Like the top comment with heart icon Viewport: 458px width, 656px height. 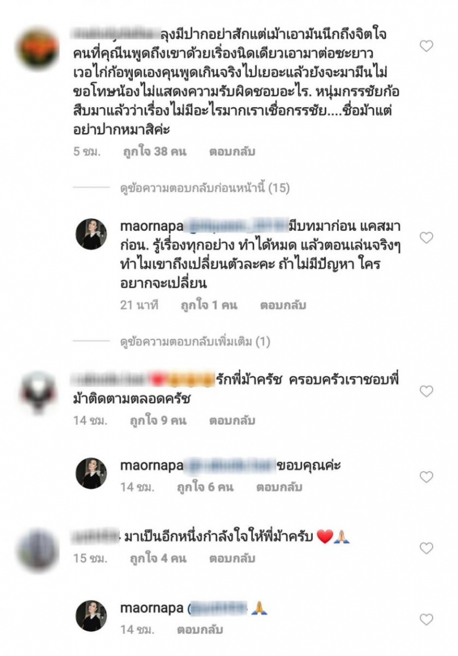[x=426, y=46]
